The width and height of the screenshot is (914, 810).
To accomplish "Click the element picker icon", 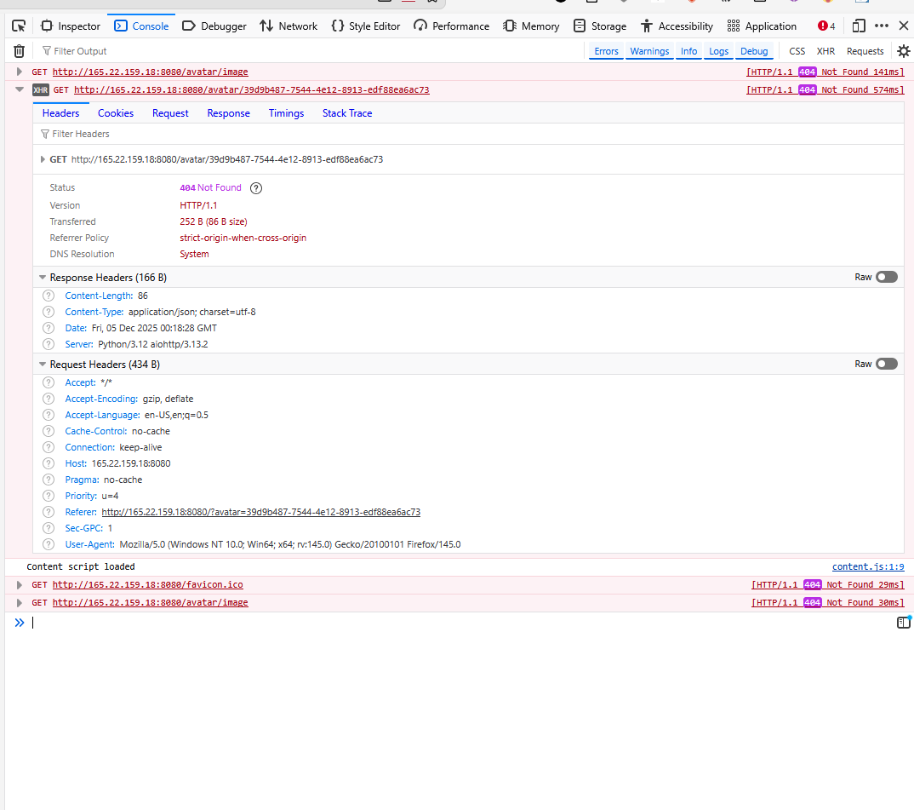I will click(19, 26).
